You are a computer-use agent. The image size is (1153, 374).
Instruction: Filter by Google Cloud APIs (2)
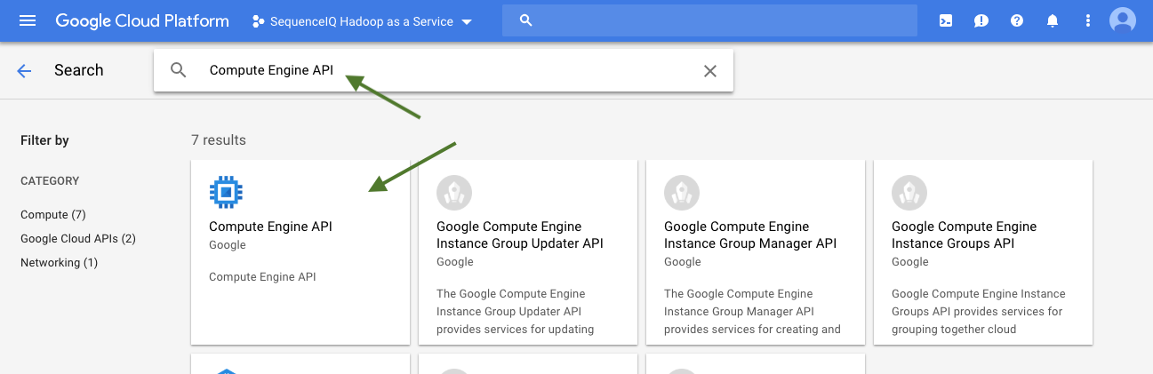point(78,239)
